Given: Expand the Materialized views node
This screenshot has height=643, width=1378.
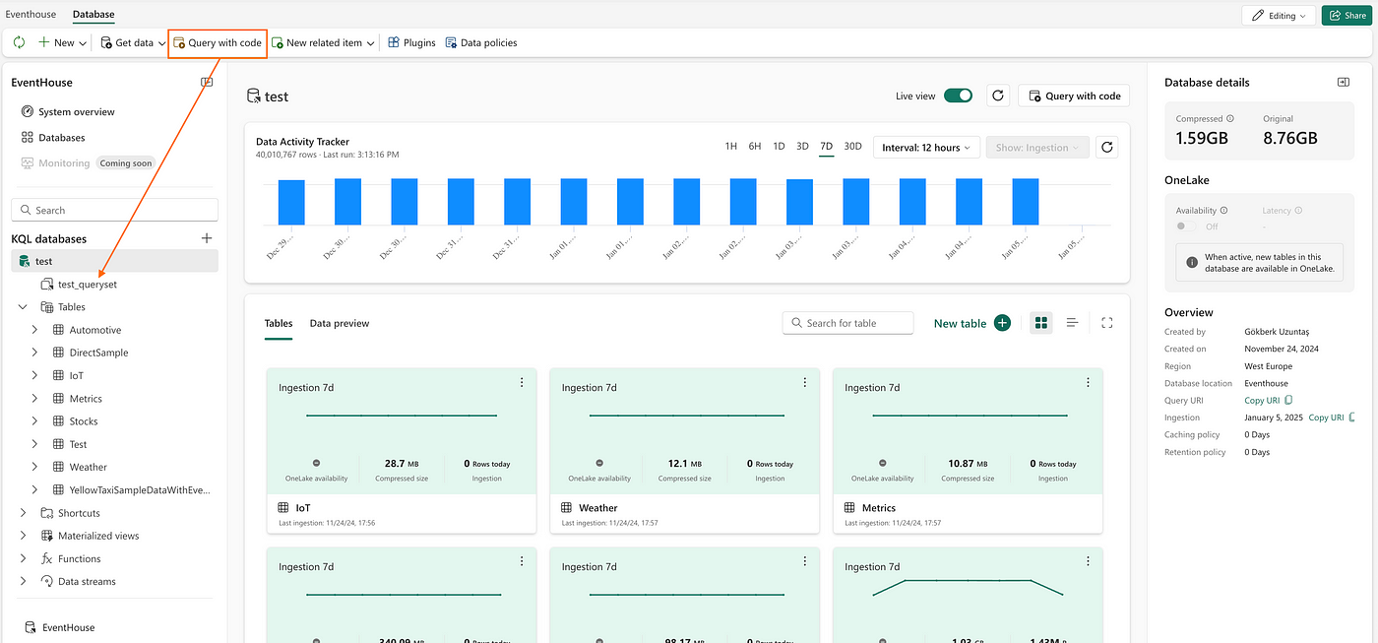Looking at the screenshot, I should tap(23, 536).
